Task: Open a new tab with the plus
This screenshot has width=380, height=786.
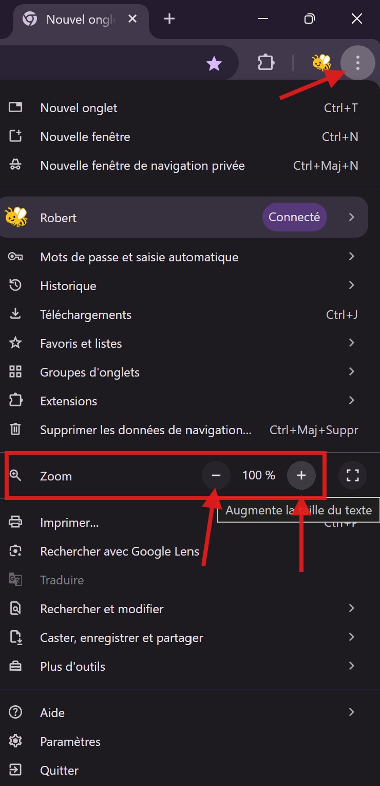Action: 169,19
